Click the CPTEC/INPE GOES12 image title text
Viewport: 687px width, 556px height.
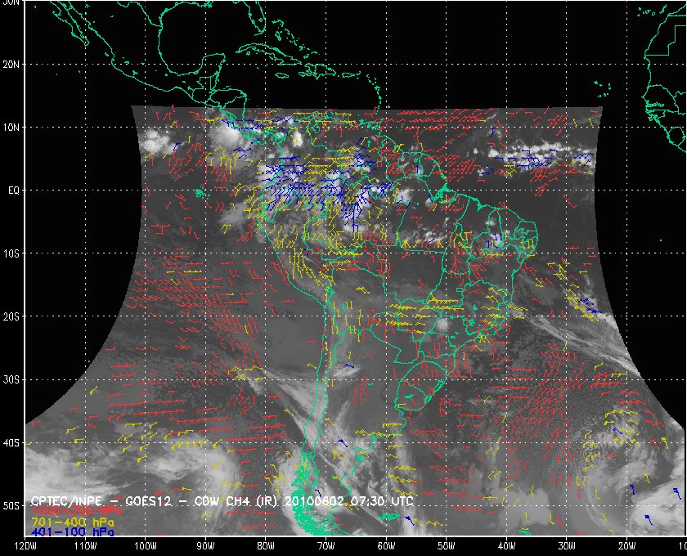pyautogui.click(x=222, y=500)
